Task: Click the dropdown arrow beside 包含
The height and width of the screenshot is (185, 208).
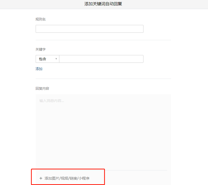Action: pyautogui.click(x=56, y=59)
